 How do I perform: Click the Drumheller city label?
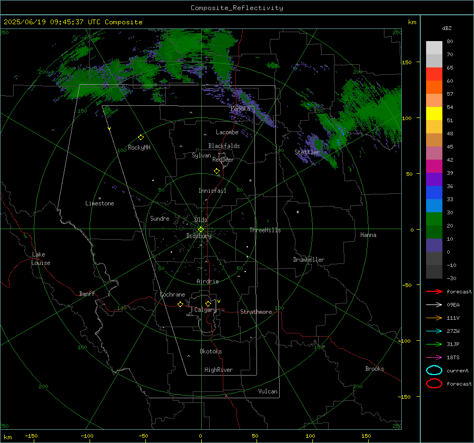coord(309,260)
